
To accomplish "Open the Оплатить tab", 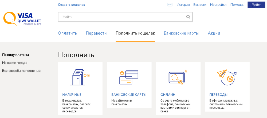I will point(68,33).
